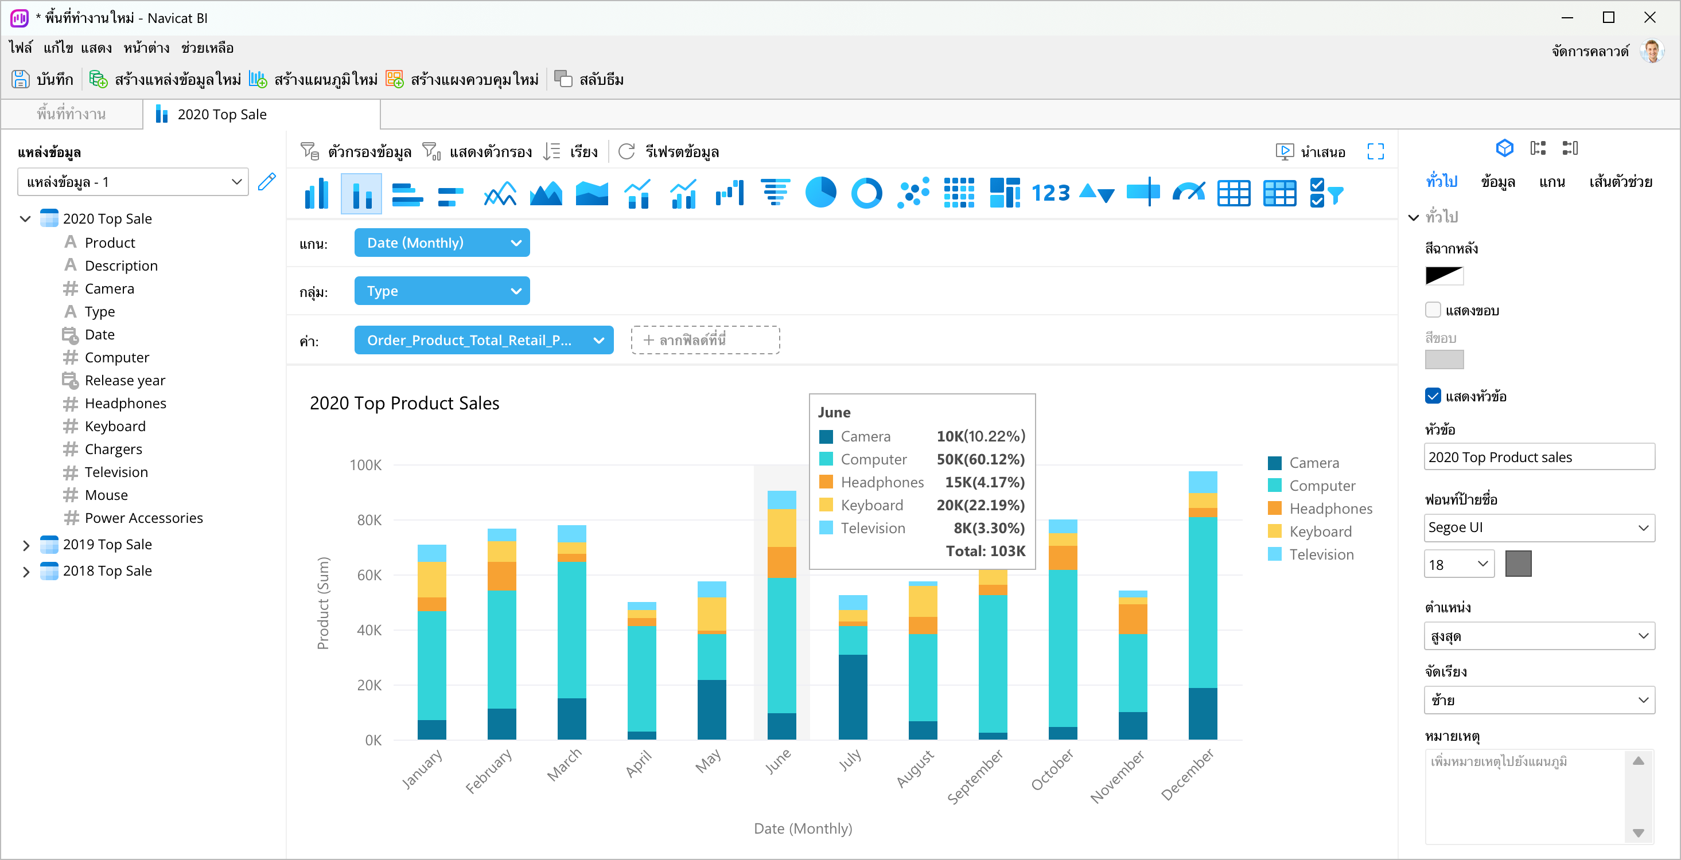Click the fullscreen expand icon

[x=1375, y=152]
